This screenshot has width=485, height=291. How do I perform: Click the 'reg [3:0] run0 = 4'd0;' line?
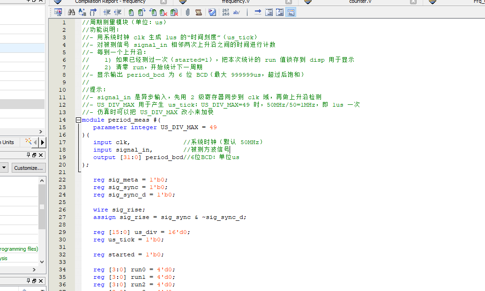(134, 269)
